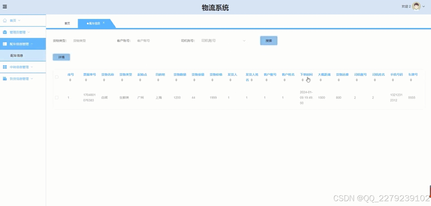Screen dimensions: 431x206
Task: Open the 司机账号 dropdown selector
Action: [x=224, y=40]
